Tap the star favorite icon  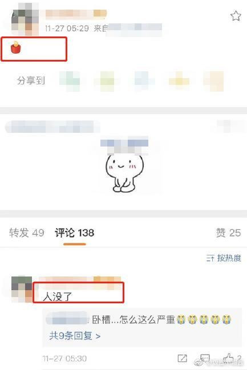point(236,16)
